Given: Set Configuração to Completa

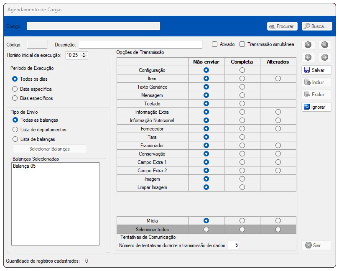Looking at the screenshot, I should (242, 70).
